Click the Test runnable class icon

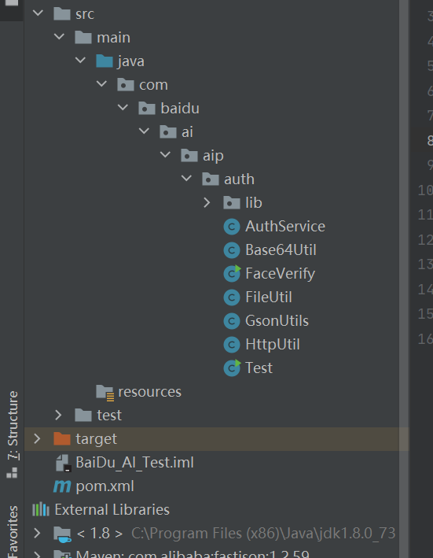point(232,368)
